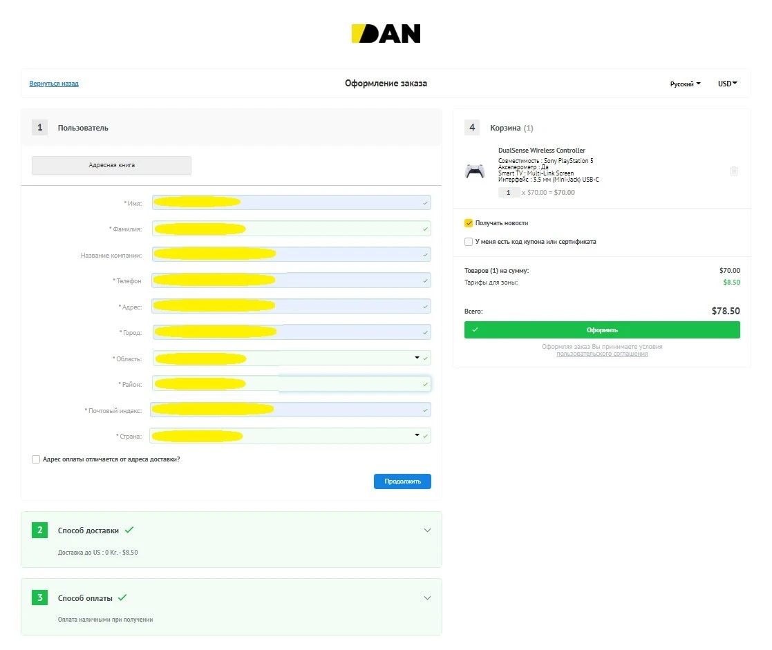
Task: Click step 4 cart number badge
Action: 472,127
